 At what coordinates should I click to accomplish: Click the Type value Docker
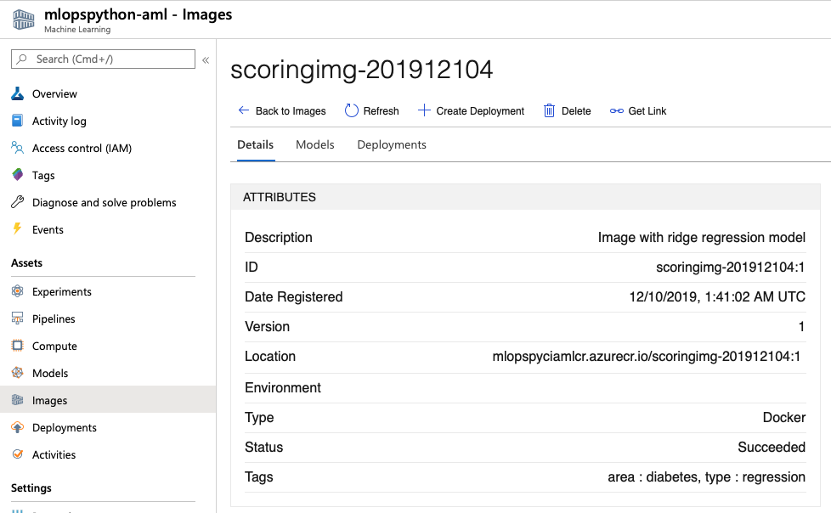(783, 417)
